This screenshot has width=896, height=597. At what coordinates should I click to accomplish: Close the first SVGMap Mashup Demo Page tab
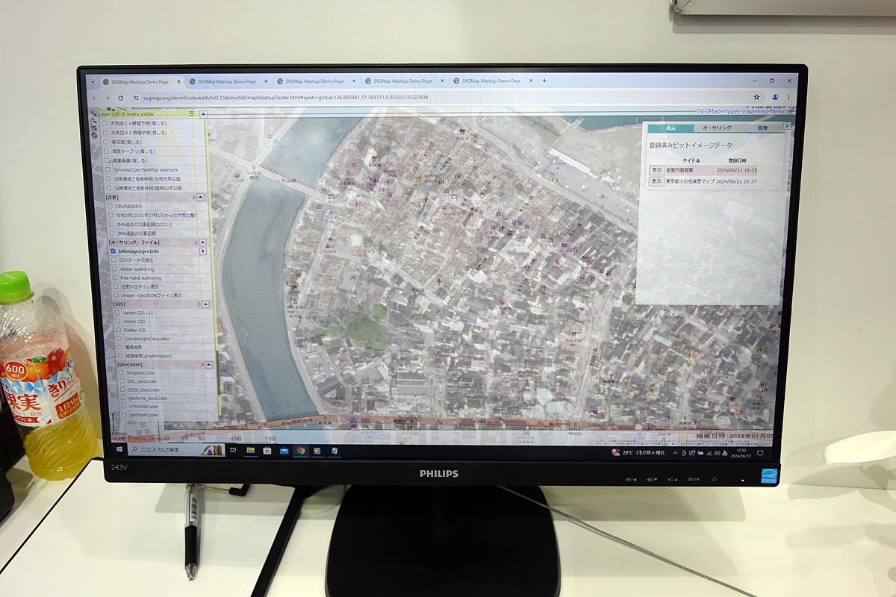[x=178, y=81]
